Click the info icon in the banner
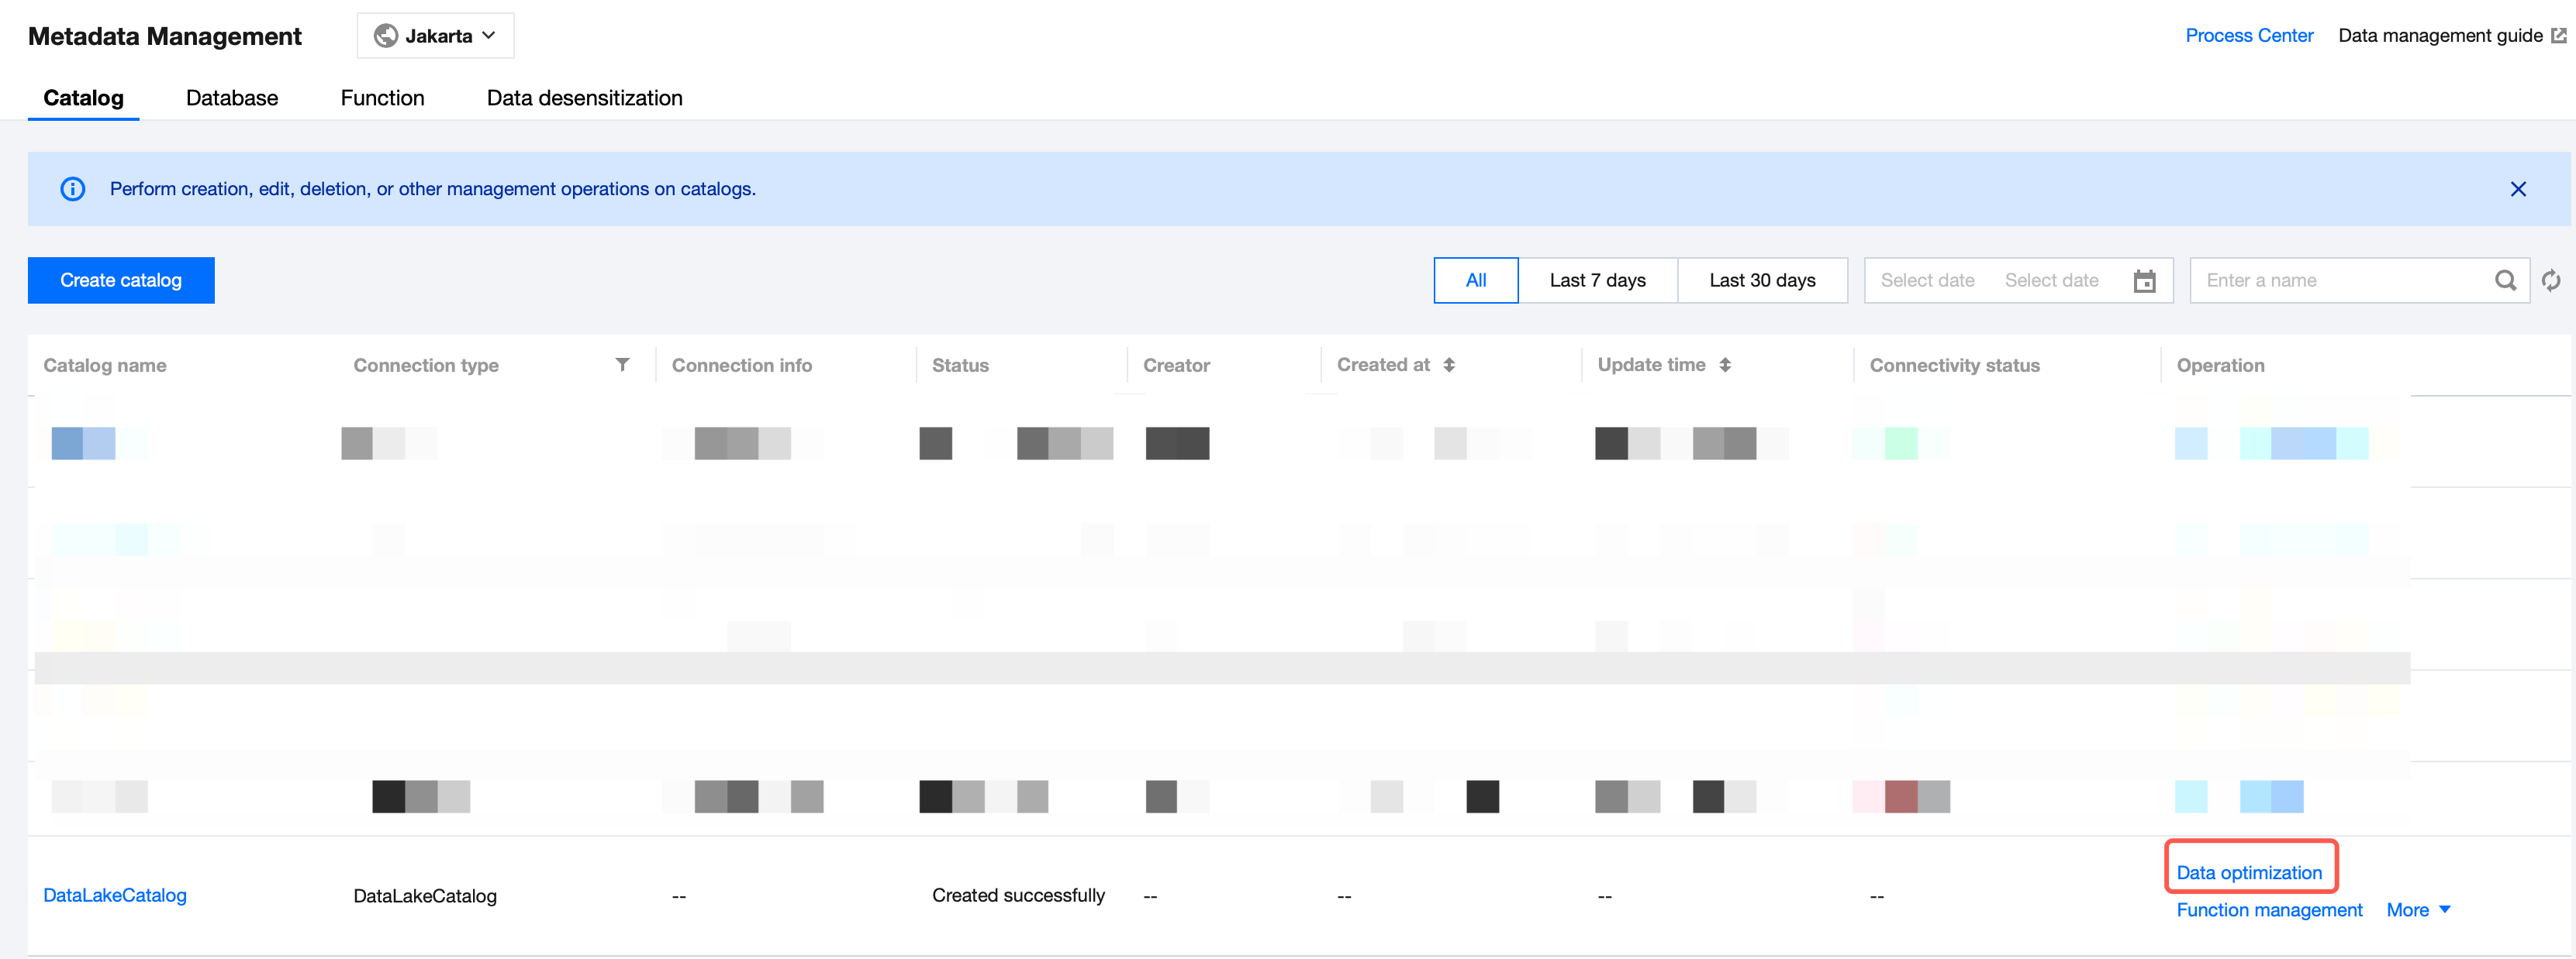Image resolution: width=2576 pixels, height=959 pixels. click(x=73, y=189)
